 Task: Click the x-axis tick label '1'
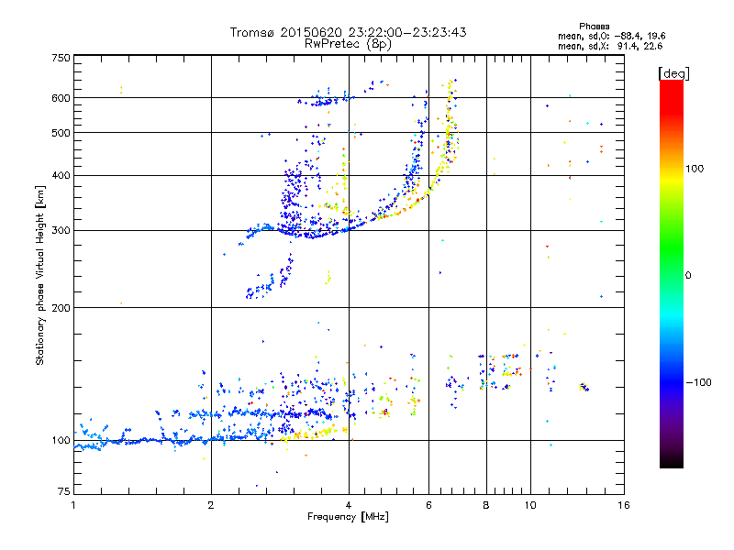point(73,506)
